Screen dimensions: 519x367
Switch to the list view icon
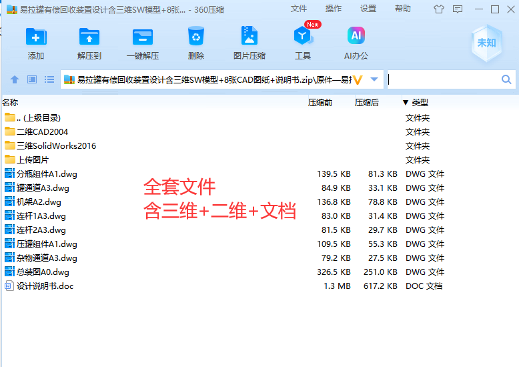click(49, 79)
